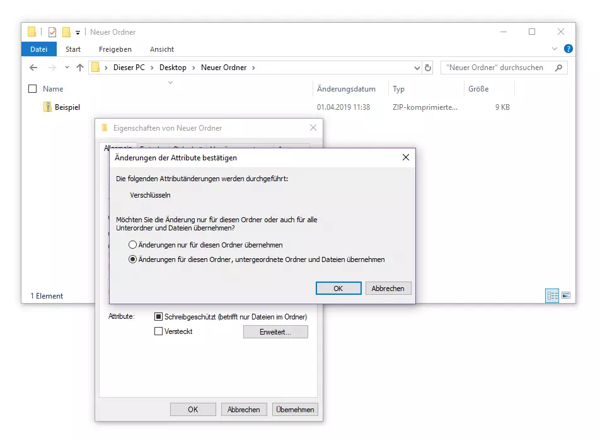Switch to the Freigeben ribbon tab
Viewport: 600px width, 440px height.
click(115, 49)
